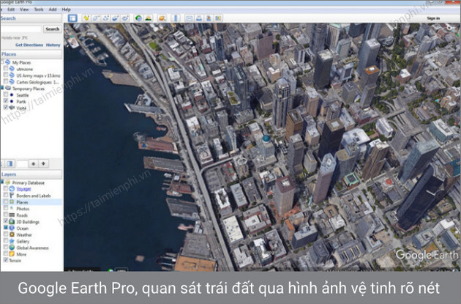
Task: Click the Weather sun icon
Action: [12, 234]
